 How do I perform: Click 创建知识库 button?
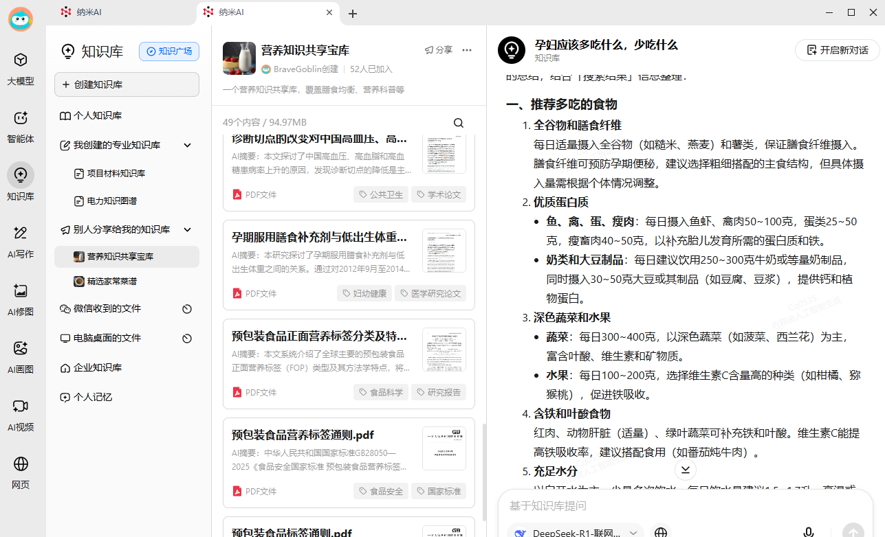tap(127, 84)
